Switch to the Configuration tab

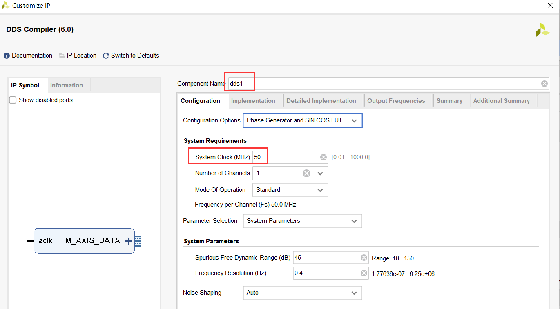pos(201,101)
